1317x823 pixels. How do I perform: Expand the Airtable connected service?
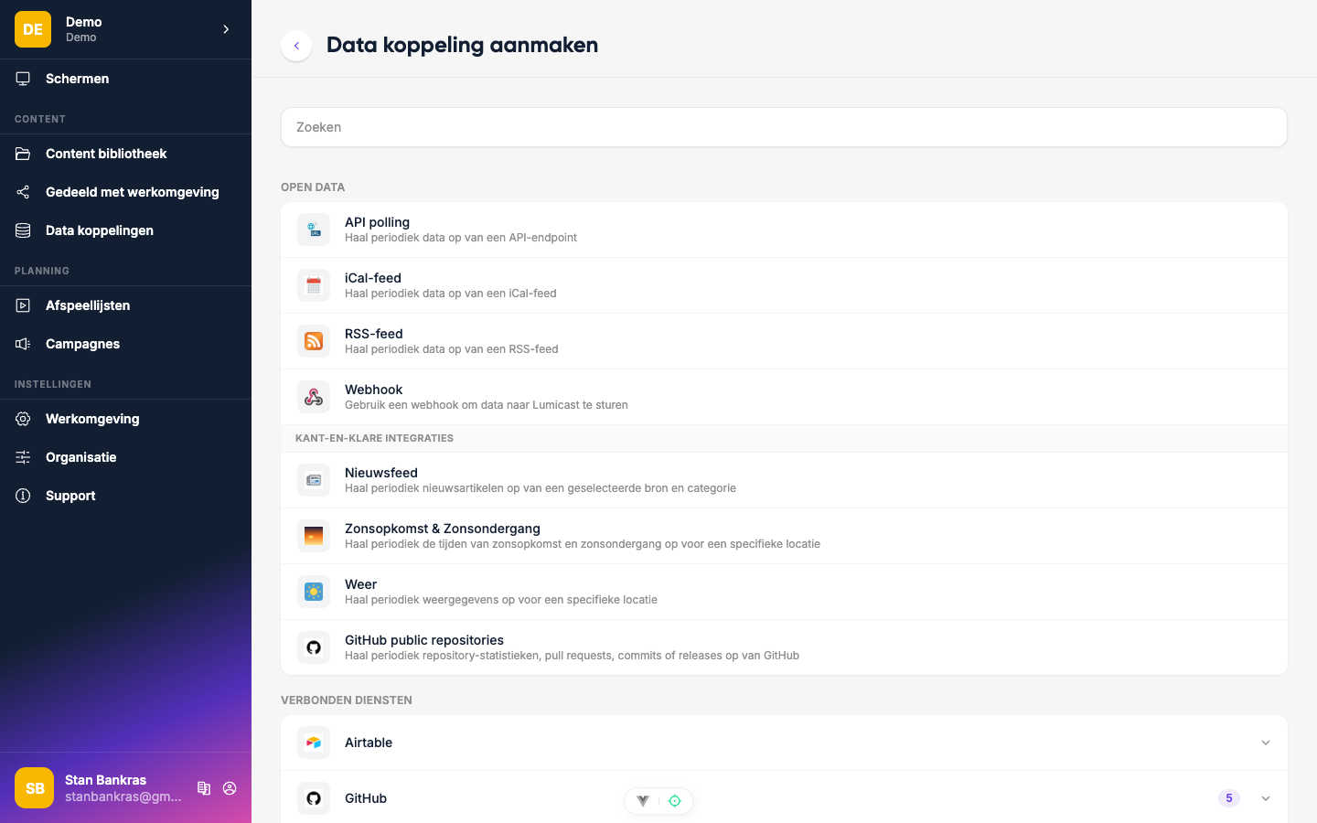pos(1266,743)
